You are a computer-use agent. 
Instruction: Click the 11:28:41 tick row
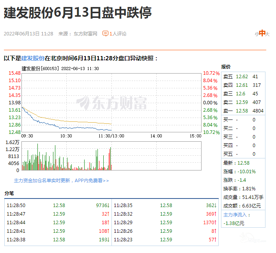[58, 231]
